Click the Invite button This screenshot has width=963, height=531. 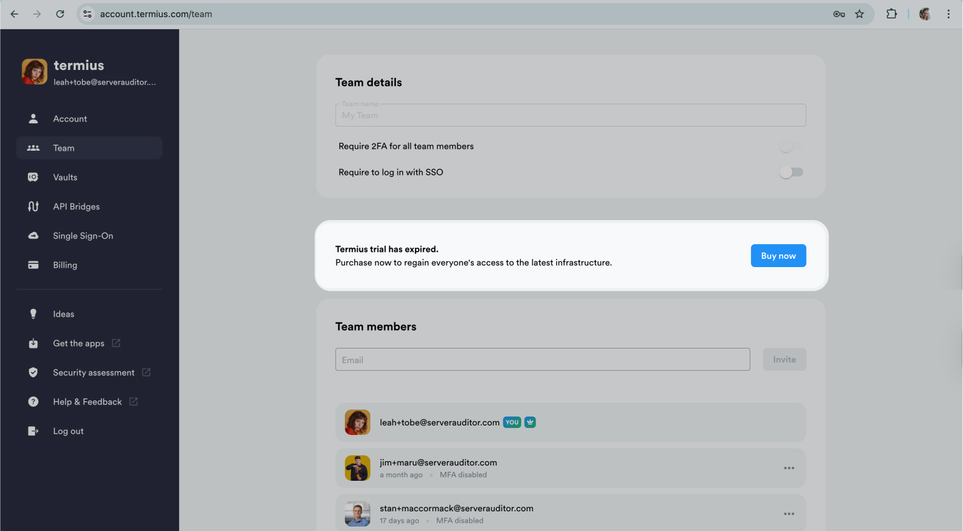(x=785, y=359)
